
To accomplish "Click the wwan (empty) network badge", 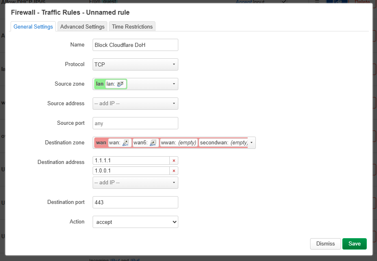I will (179, 143).
